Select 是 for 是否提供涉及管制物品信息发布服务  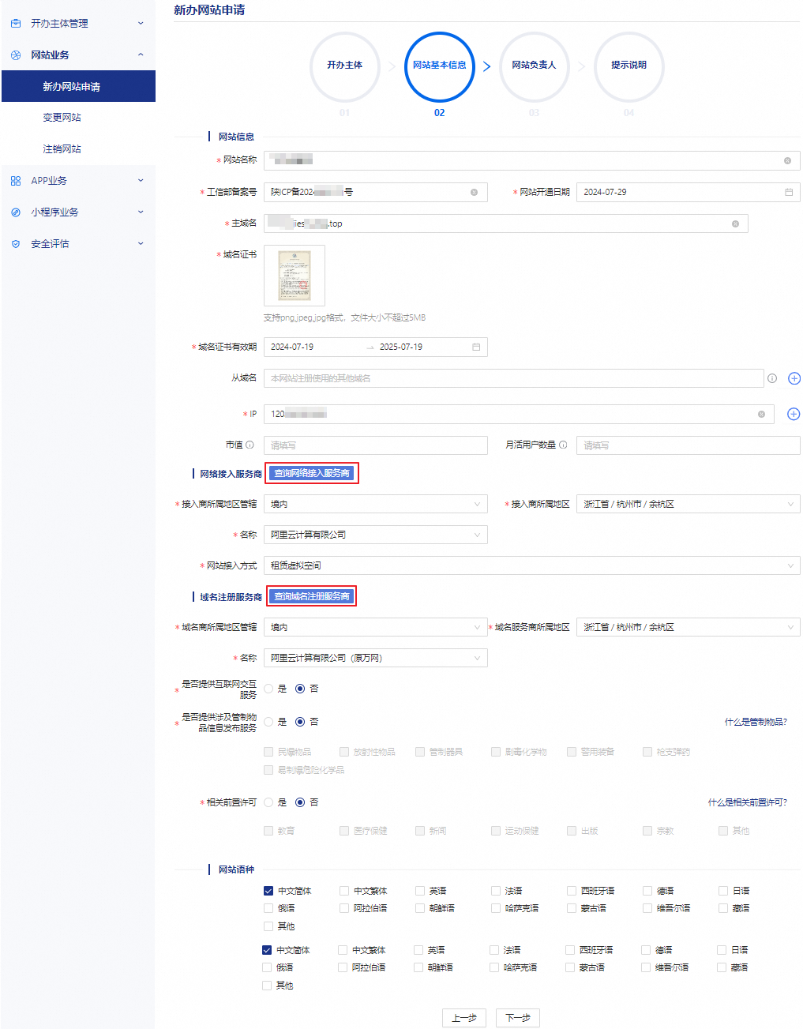[x=269, y=722]
